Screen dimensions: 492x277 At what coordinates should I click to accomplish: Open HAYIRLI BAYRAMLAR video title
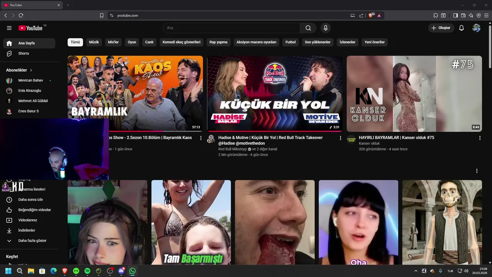(397, 138)
